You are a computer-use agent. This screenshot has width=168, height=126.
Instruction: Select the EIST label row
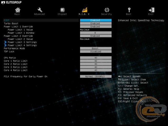pos(41,20)
